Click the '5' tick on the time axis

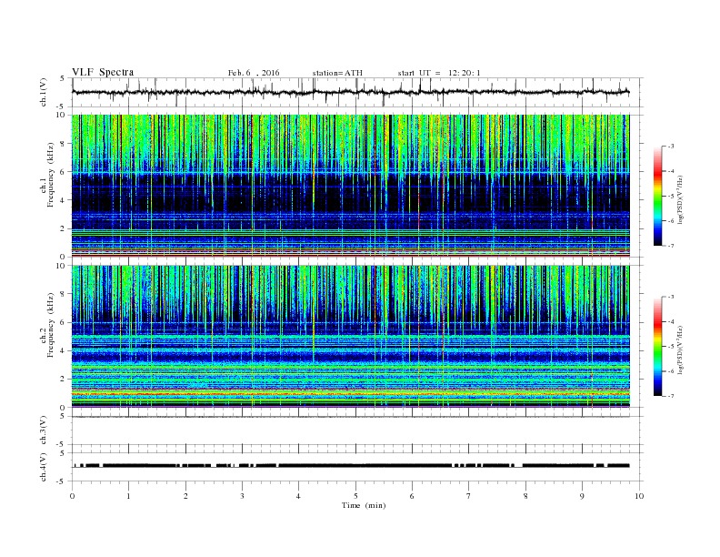click(355, 496)
